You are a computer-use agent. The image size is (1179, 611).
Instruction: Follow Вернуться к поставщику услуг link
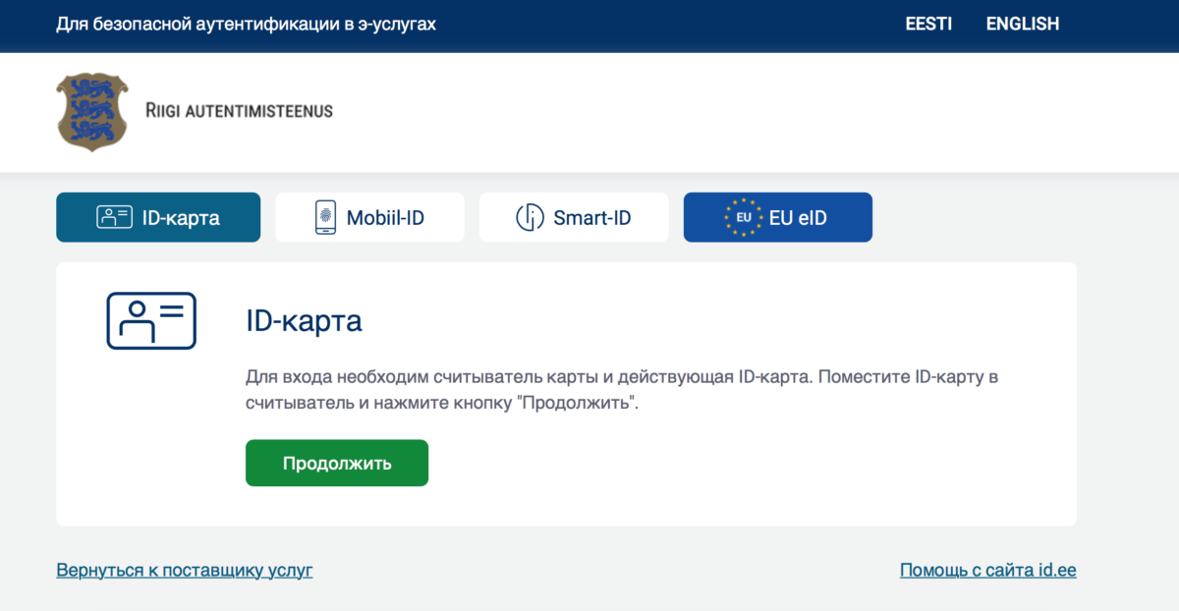185,570
